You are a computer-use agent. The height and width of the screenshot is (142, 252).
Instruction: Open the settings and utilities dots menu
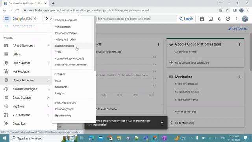pyautogui.click(x=237, y=19)
